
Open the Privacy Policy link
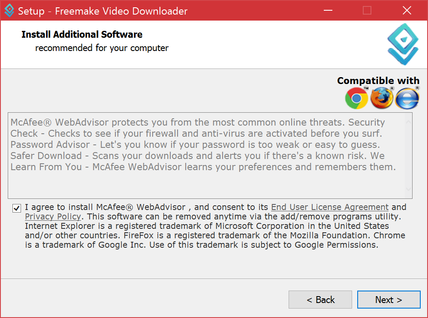coord(53,216)
